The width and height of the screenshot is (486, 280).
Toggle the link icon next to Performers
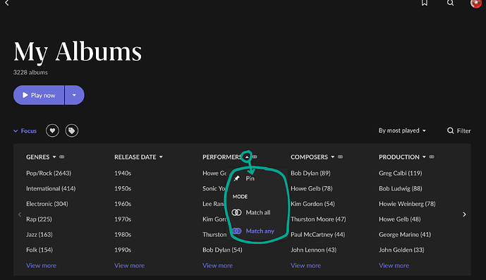(255, 157)
